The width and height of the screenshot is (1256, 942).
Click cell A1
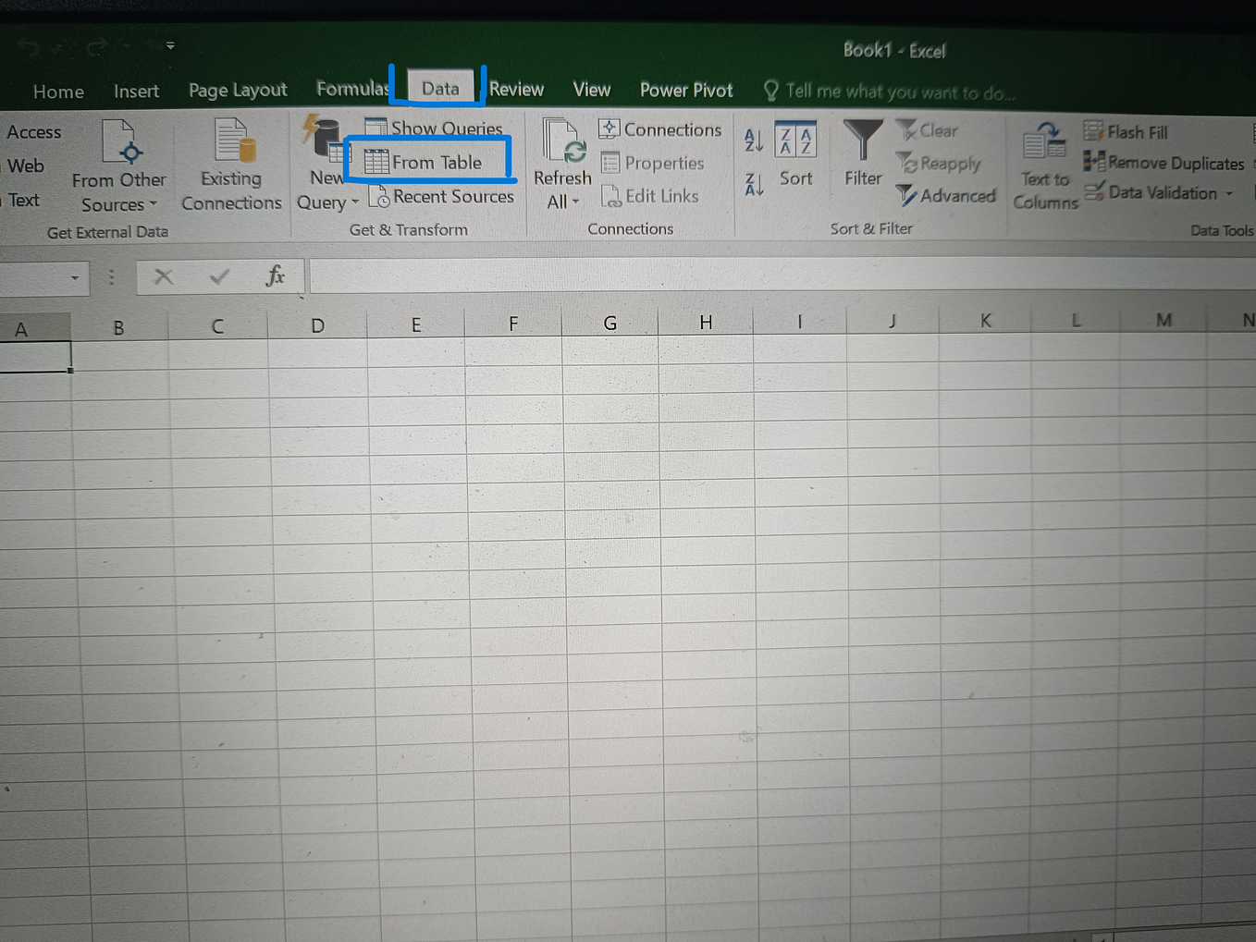35,357
